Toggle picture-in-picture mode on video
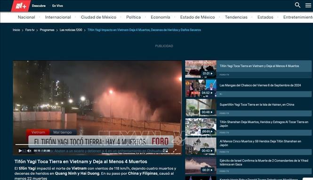 tap(165, 151)
